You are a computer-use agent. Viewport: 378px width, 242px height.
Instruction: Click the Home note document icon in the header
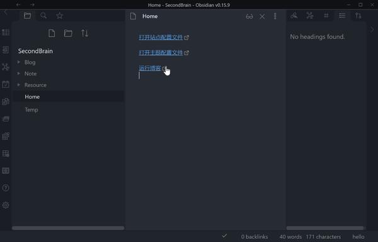click(133, 16)
